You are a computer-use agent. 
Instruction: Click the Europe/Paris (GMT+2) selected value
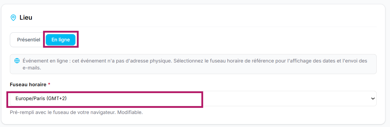point(41,99)
